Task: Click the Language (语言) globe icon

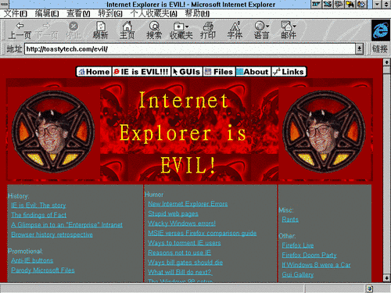Action: [x=260, y=26]
